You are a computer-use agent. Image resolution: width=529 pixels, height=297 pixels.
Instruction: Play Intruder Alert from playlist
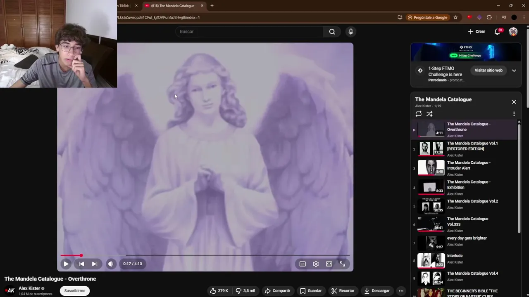pos(465,168)
